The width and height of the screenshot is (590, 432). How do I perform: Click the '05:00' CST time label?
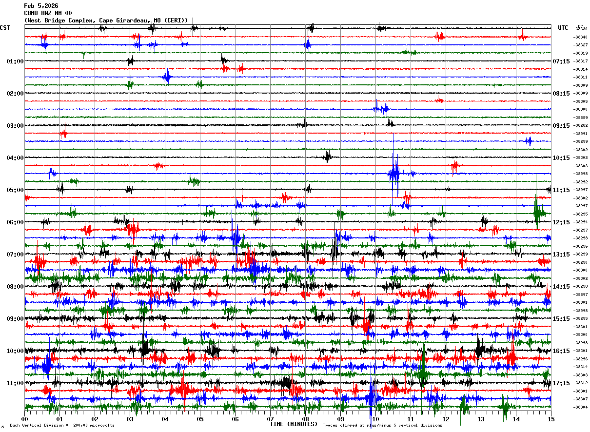[x=15, y=190]
